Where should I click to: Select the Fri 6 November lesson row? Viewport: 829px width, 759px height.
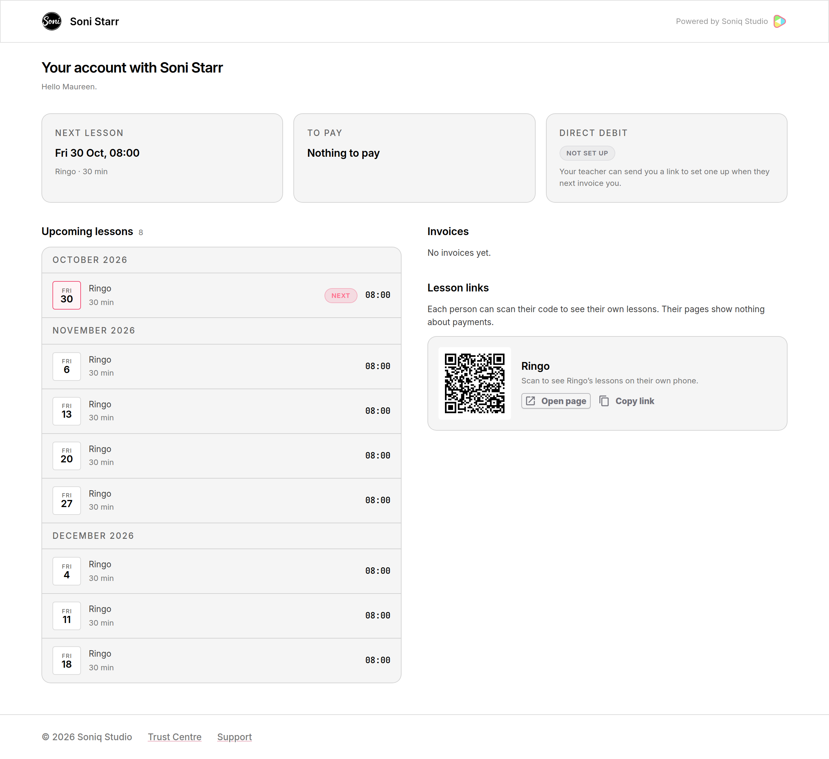[x=221, y=366]
